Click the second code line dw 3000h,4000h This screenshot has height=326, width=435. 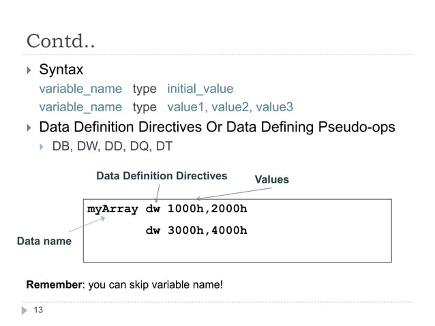(196, 231)
